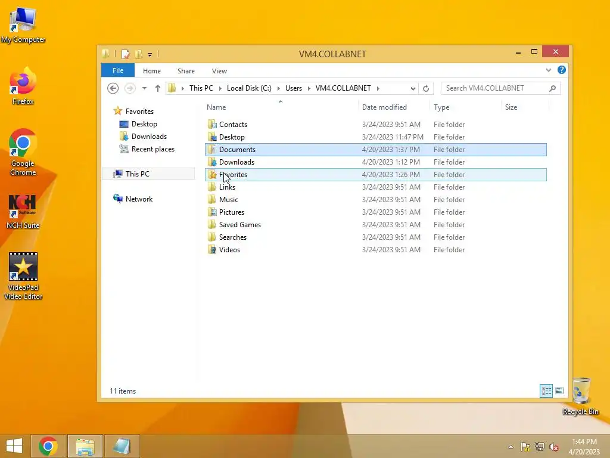Switch to the View ribbon tab
610x458 pixels.
pos(219,71)
